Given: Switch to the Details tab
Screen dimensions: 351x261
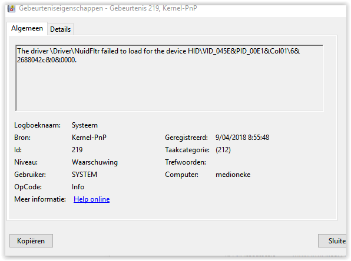Looking at the screenshot, I should point(60,29).
